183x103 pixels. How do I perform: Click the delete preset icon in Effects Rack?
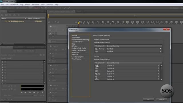(44, 55)
